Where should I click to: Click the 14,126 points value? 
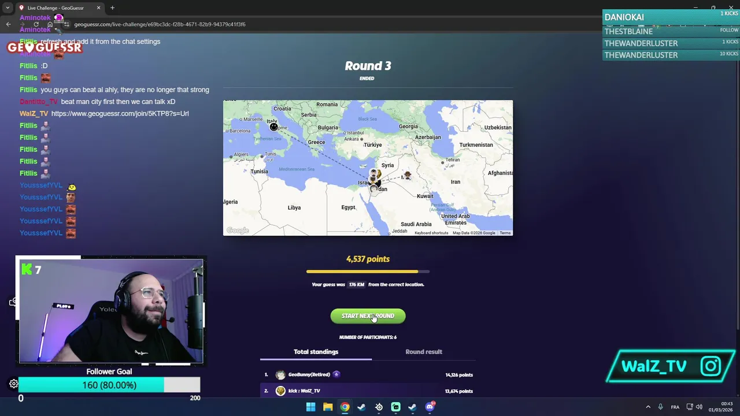tap(459, 375)
